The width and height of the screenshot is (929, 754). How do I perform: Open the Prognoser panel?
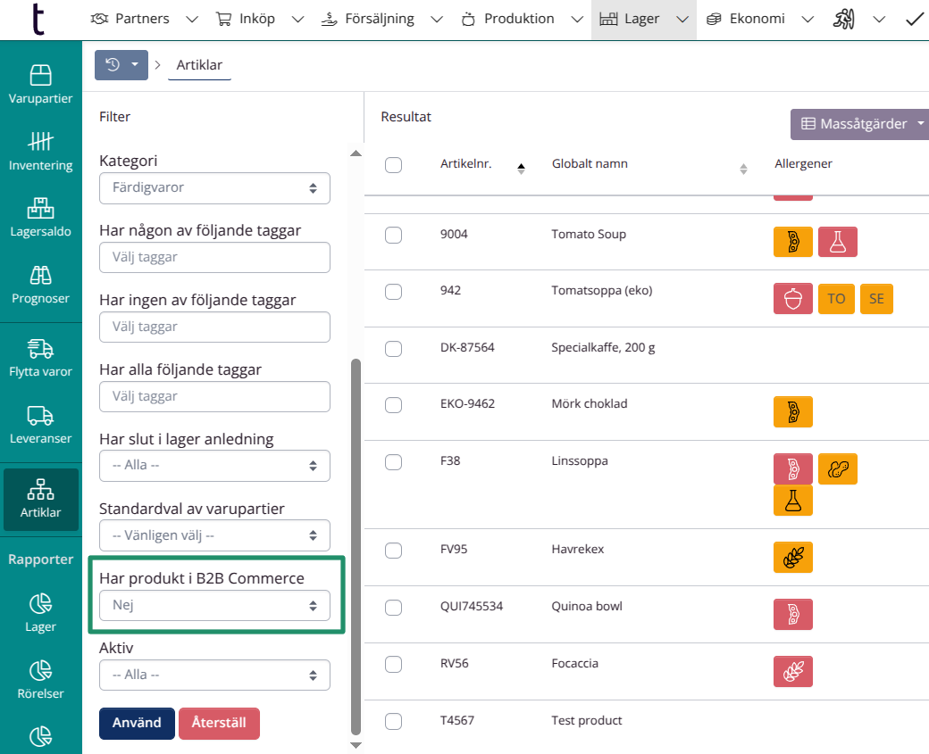[40, 284]
